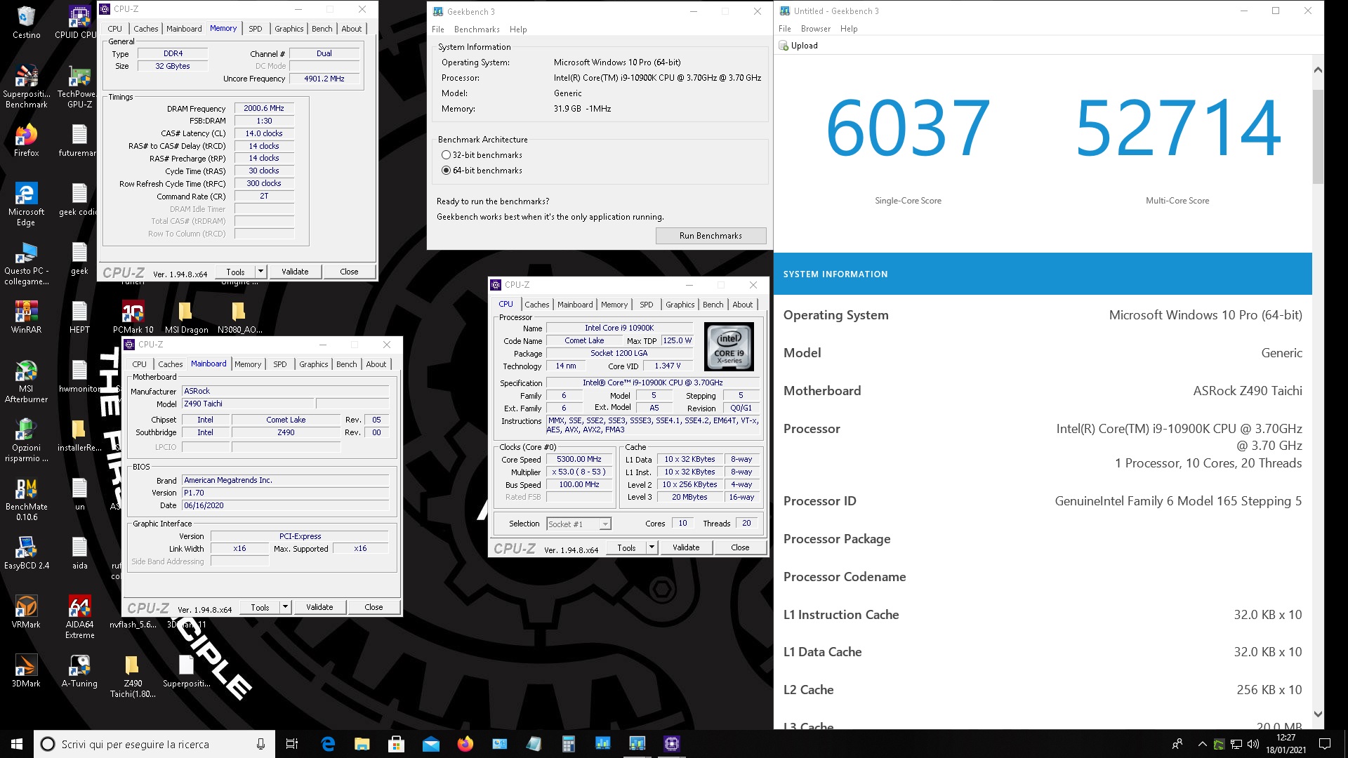Open HEPT file on desktop

pyautogui.click(x=79, y=317)
